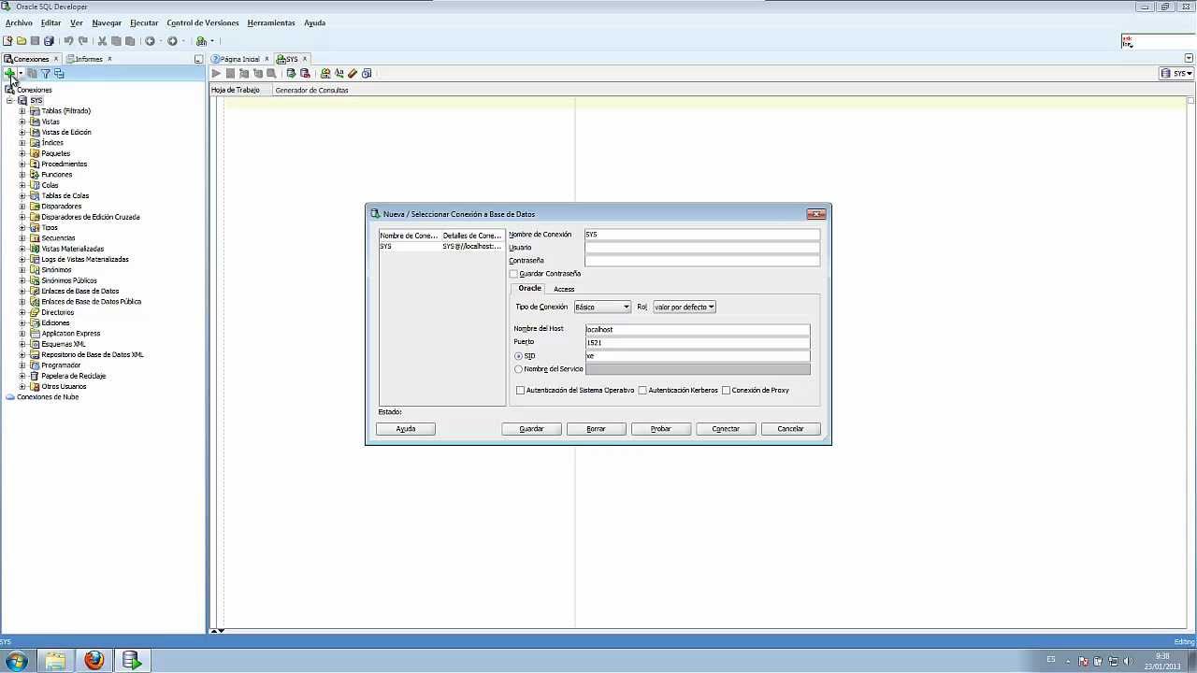Open dropdown arrow next to green plus
Viewport: 1197px width, 673px height.
21,73
